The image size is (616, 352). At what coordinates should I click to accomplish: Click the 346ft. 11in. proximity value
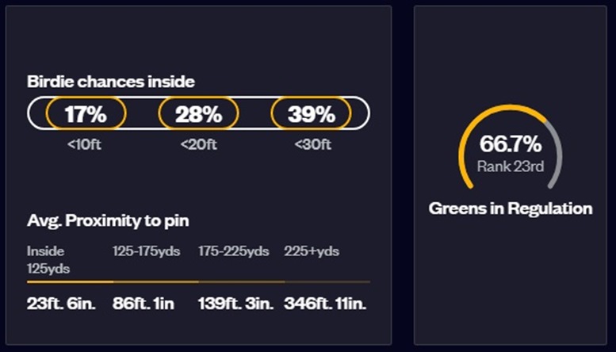(326, 303)
